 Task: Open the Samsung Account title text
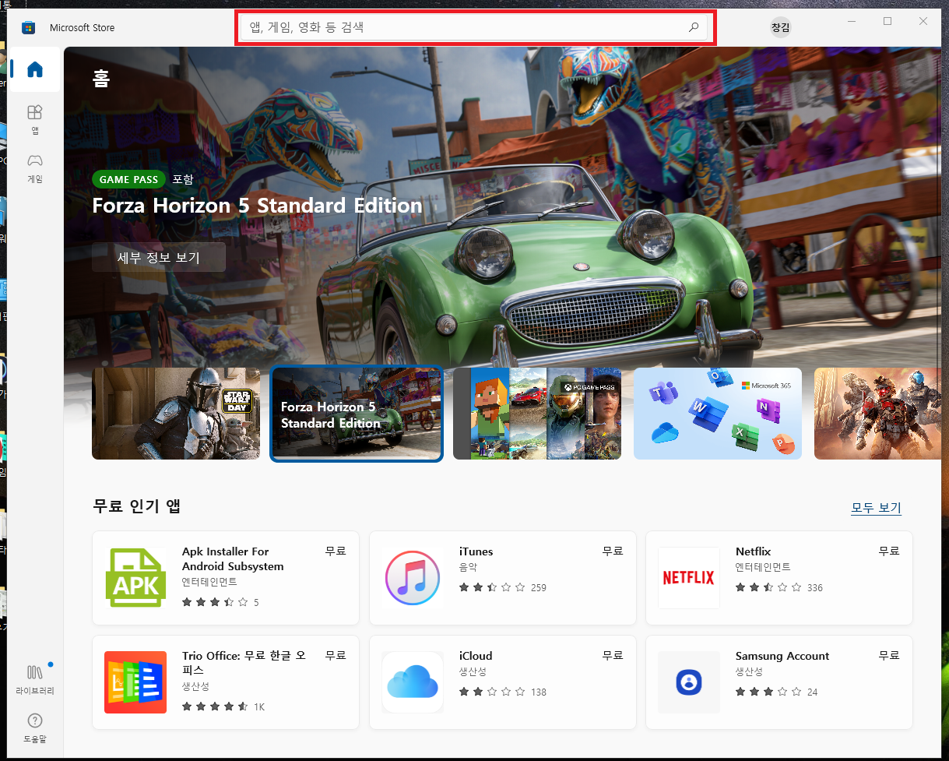[x=782, y=656]
